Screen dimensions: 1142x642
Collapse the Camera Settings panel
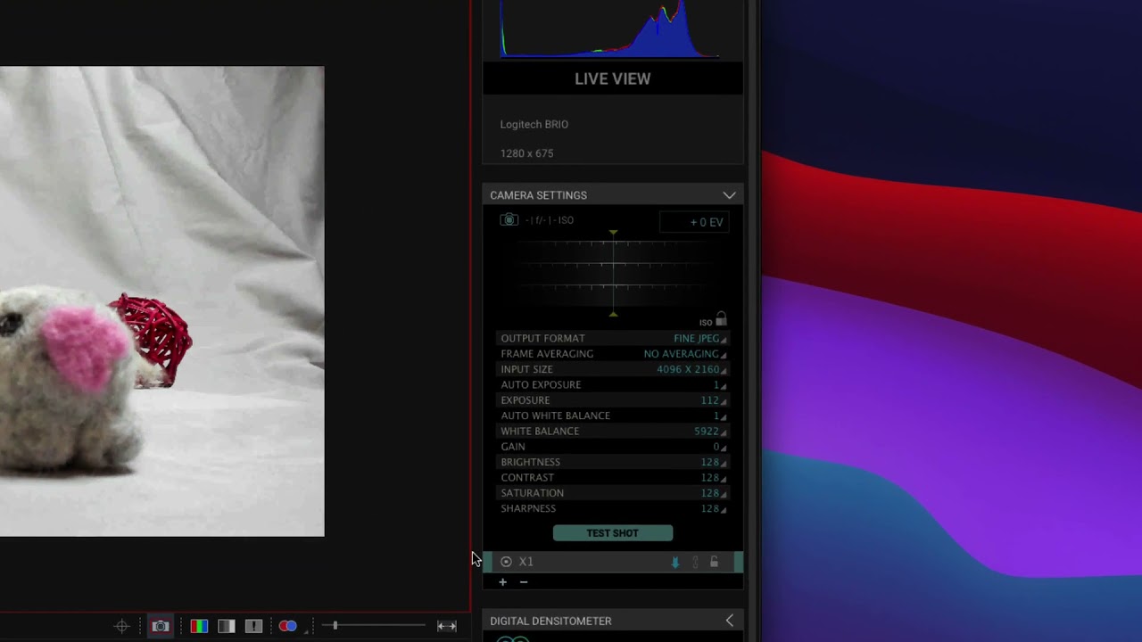pyautogui.click(x=729, y=195)
